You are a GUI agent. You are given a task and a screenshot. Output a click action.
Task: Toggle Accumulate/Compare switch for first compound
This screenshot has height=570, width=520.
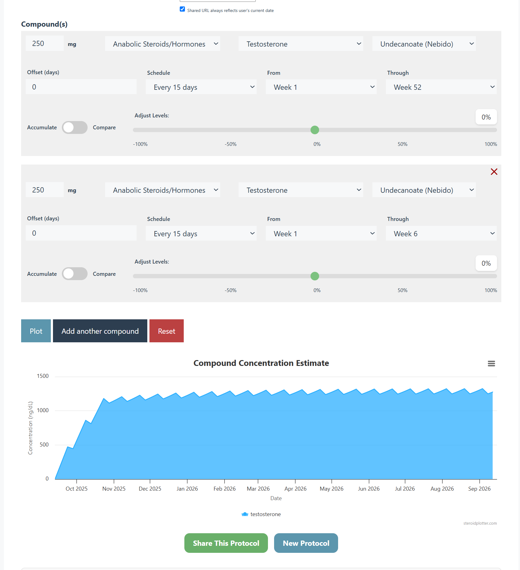point(75,127)
